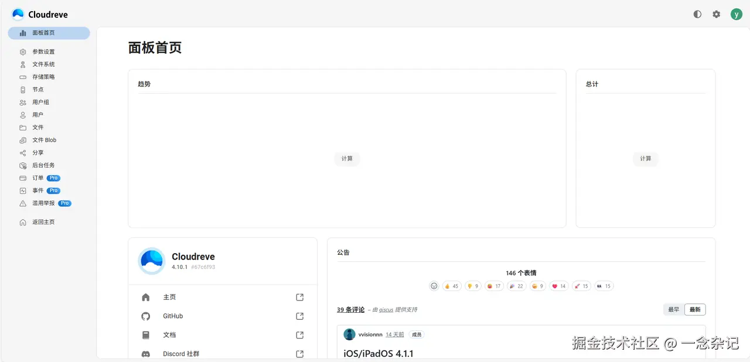The height and width of the screenshot is (362, 750).
Task: Click the 订单 card sidebar icon
Action: [x=23, y=178]
